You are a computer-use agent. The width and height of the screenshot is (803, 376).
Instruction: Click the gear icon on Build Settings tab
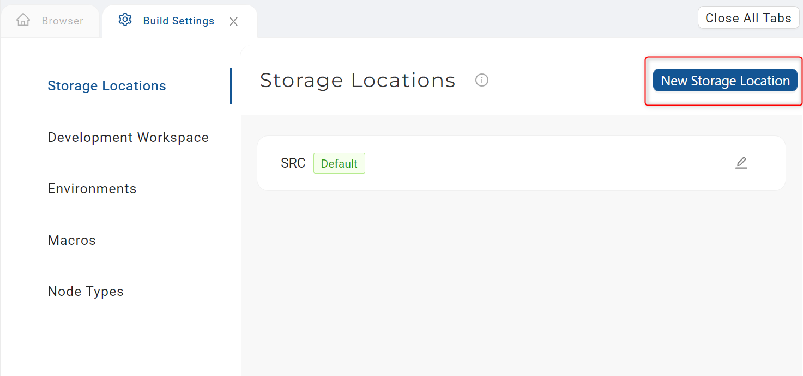(x=125, y=19)
